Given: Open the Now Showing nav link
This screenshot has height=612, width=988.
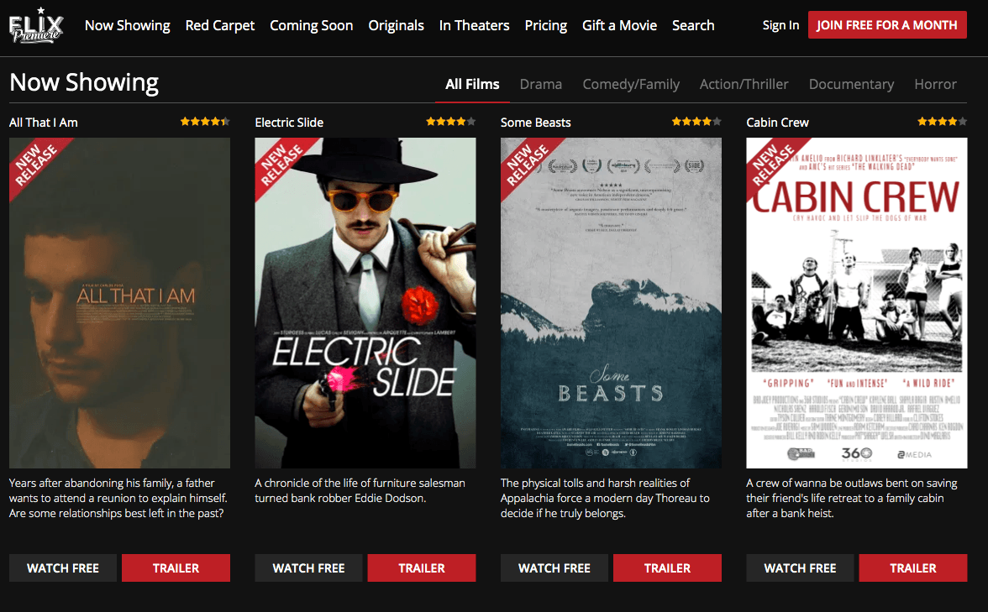Looking at the screenshot, I should (128, 25).
